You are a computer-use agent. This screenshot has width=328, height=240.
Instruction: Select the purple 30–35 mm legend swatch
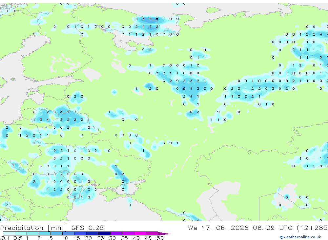click(x=116, y=233)
